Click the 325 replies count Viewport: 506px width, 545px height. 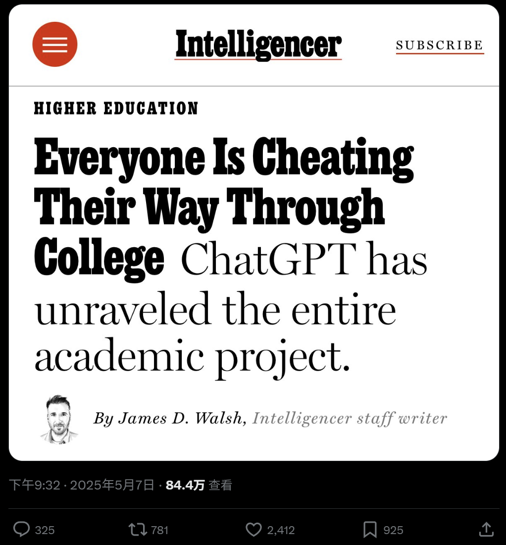[x=45, y=530]
